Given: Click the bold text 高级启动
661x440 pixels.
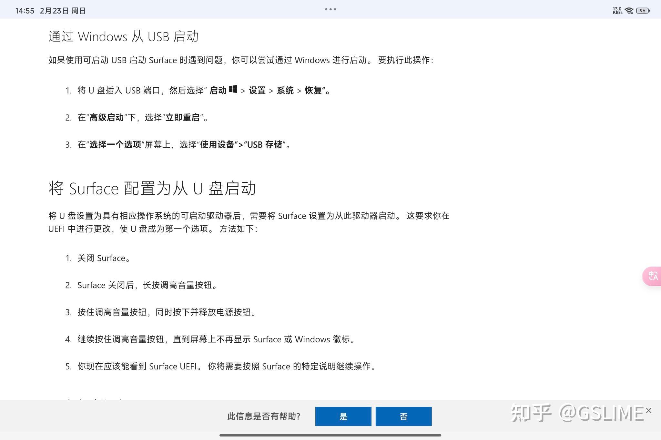Looking at the screenshot, I should pos(107,117).
